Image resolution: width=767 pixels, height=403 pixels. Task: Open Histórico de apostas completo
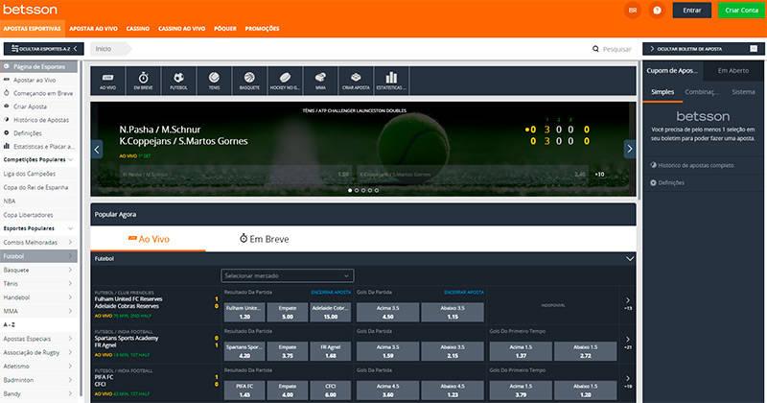pos(692,165)
